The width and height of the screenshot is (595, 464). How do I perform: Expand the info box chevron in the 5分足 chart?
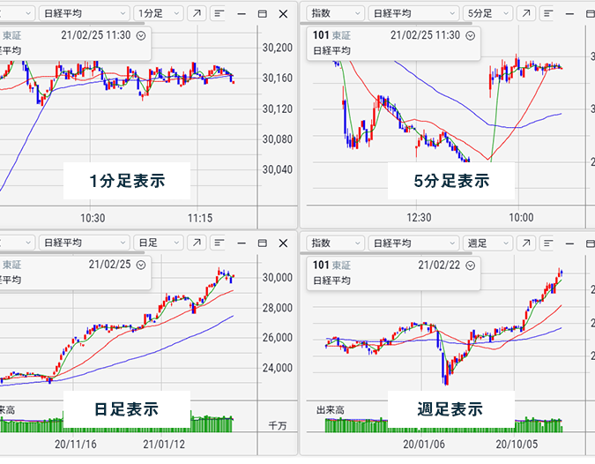(470, 35)
